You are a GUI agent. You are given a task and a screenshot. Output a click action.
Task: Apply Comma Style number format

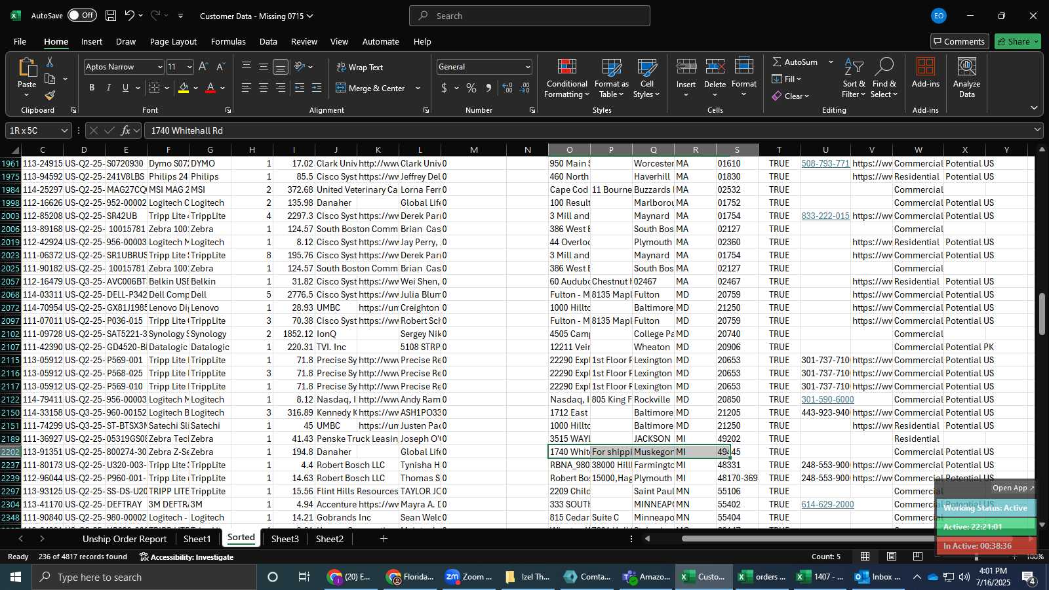pos(488,88)
